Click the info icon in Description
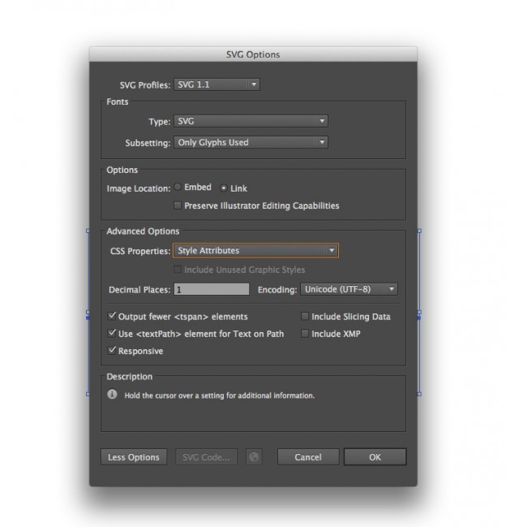This screenshot has height=527, width=506. [x=113, y=395]
